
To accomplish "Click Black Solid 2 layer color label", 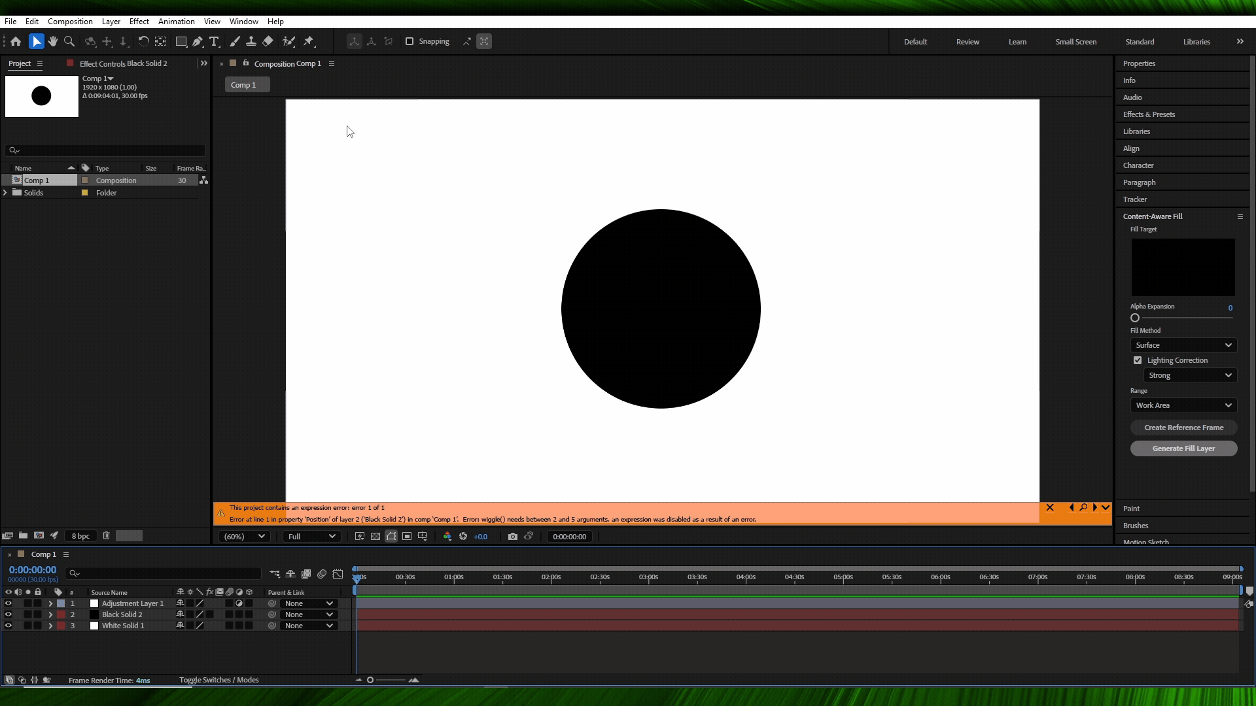I will coord(61,615).
